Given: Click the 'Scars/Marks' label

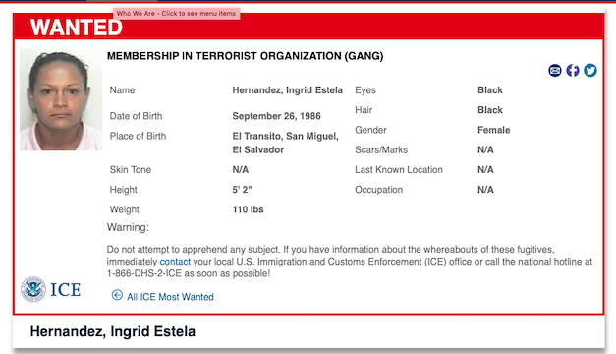Looking at the screenshot, I should tap(381, 149).
